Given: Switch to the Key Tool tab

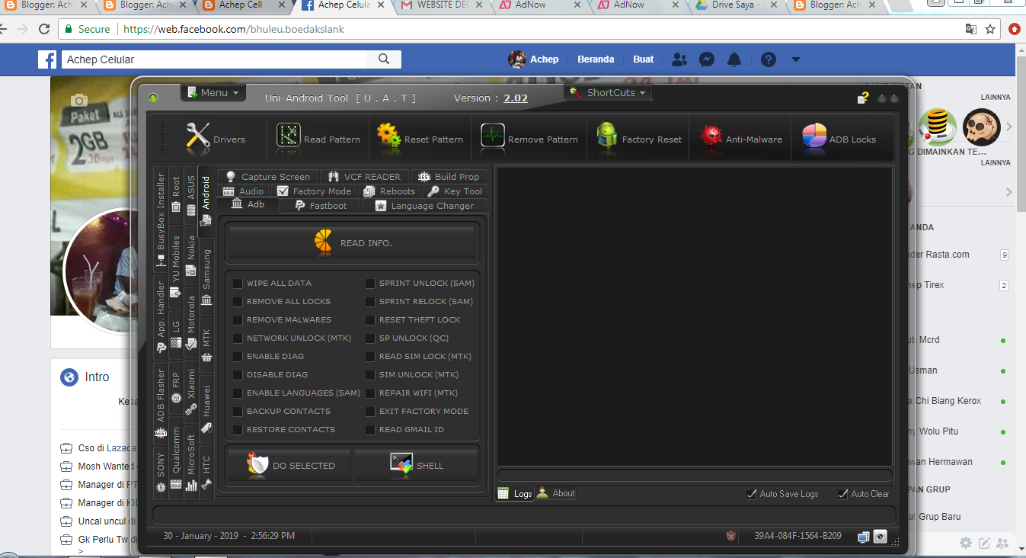Looking at the screenshot, I should click(x=455, y=191).
